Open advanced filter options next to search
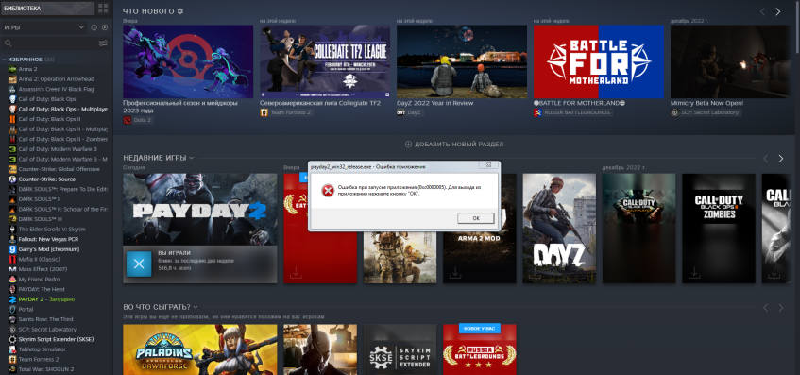This screenshot has height=375, width=800. pyautogui.click(x=104, y=43)
